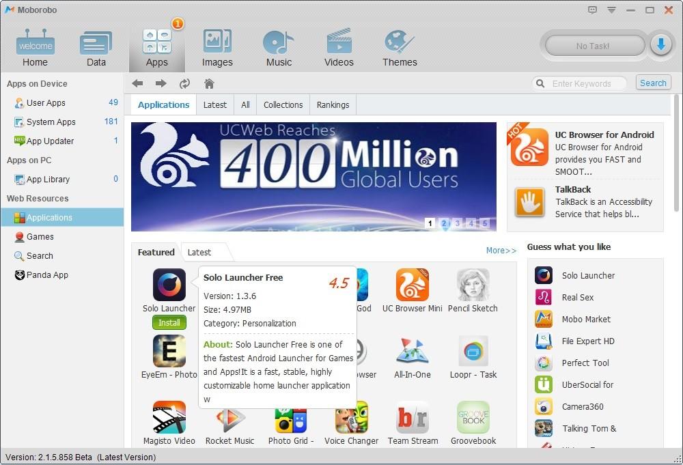The width and height of the screenshot is (683, 465).
Task: Click the Loopr - Task app icon
Action: coord(473,351)
